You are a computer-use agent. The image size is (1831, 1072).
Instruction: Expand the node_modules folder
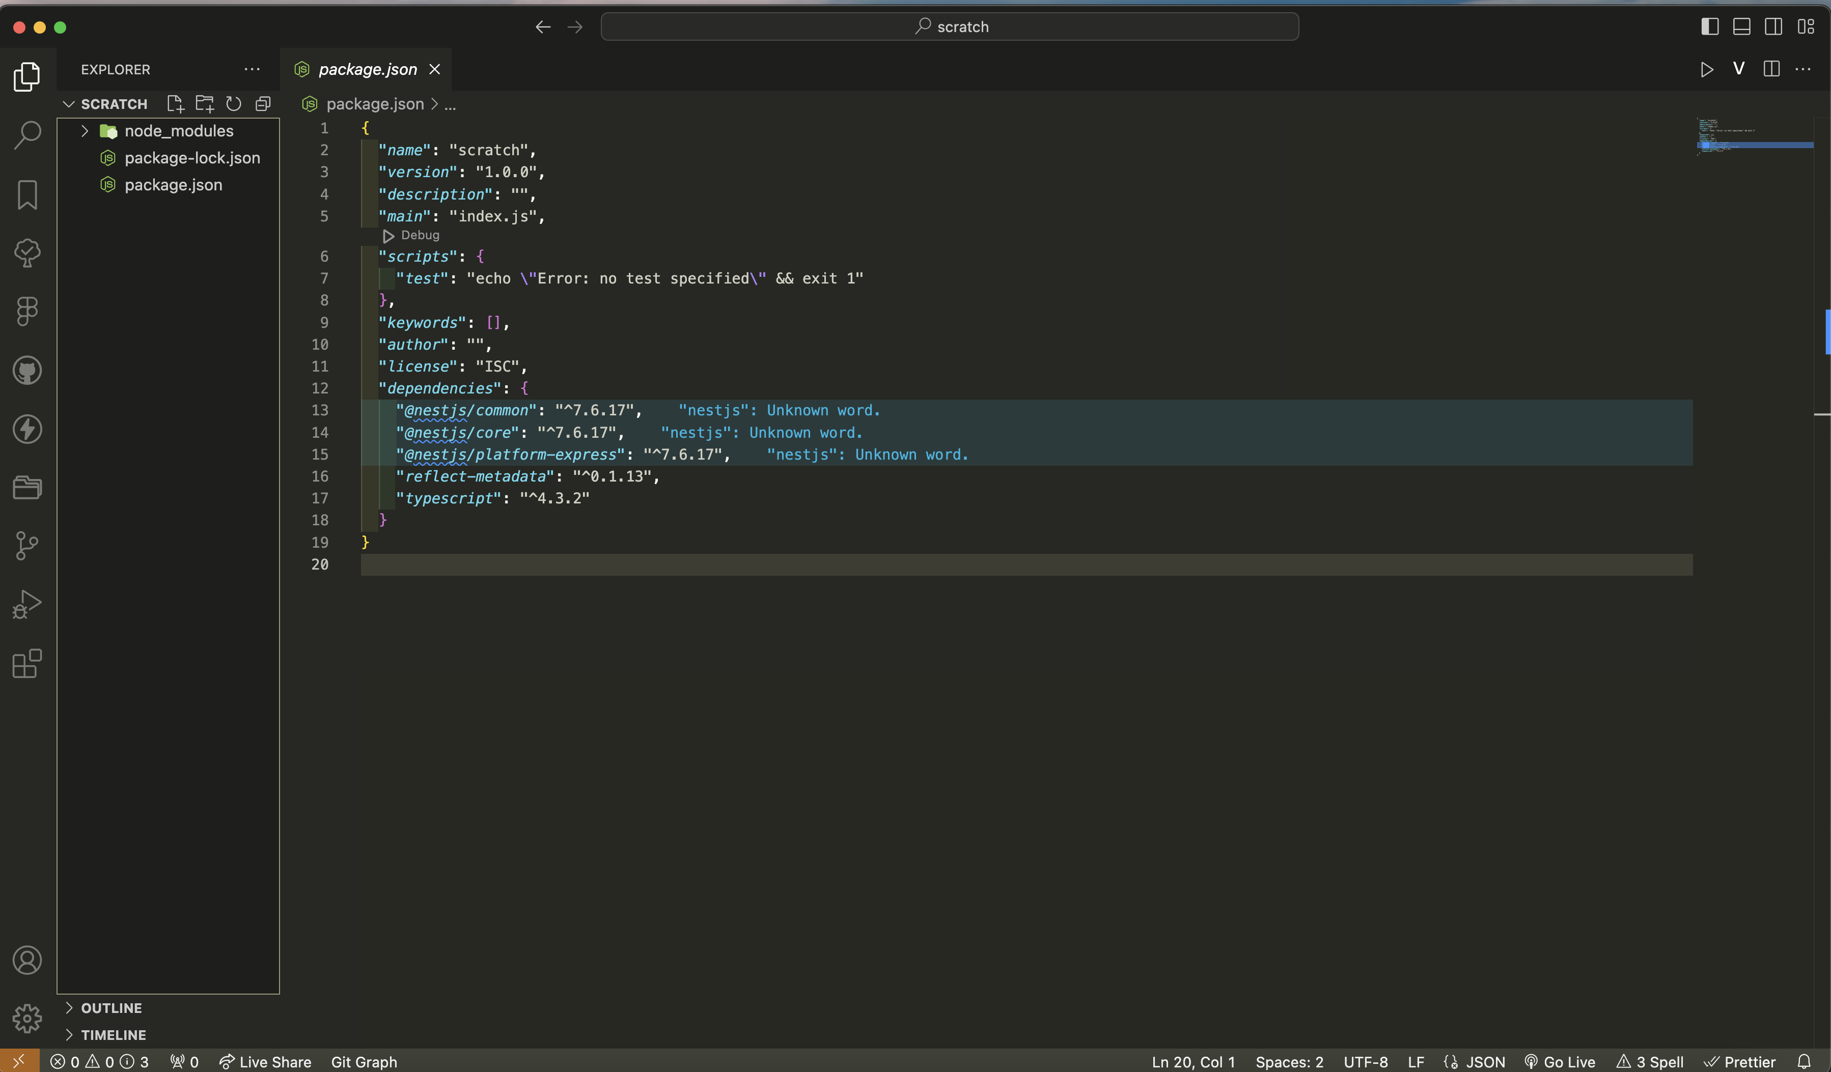pos(179,131)
